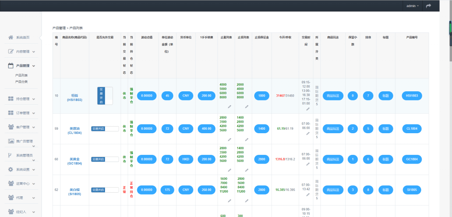Image resolution: width=452 pixels, height=217 pixels.
Task: Open 美白银 (SI1805) product link
Action: [x=75, y=192]
